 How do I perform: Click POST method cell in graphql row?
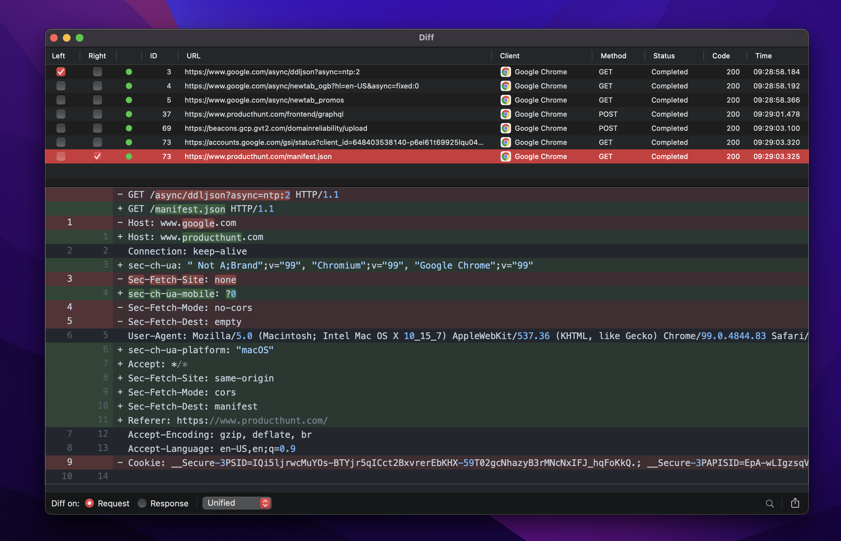coord(608,114)
